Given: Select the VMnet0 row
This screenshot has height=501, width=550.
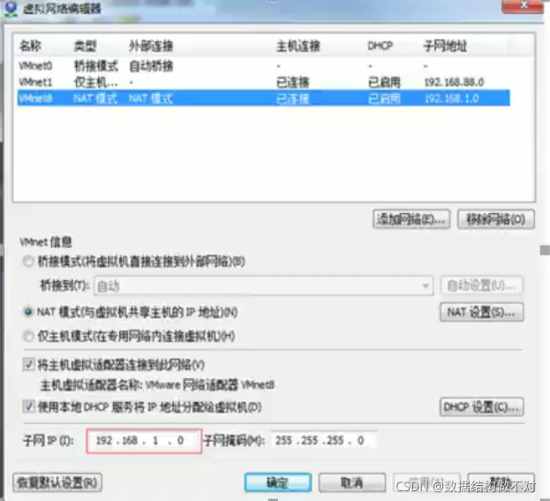Looking at the screenshot, I should (264, 65).
